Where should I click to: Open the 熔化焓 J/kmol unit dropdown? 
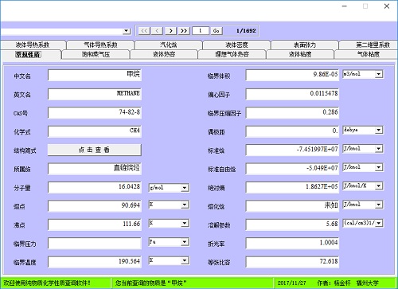point(379,205)
